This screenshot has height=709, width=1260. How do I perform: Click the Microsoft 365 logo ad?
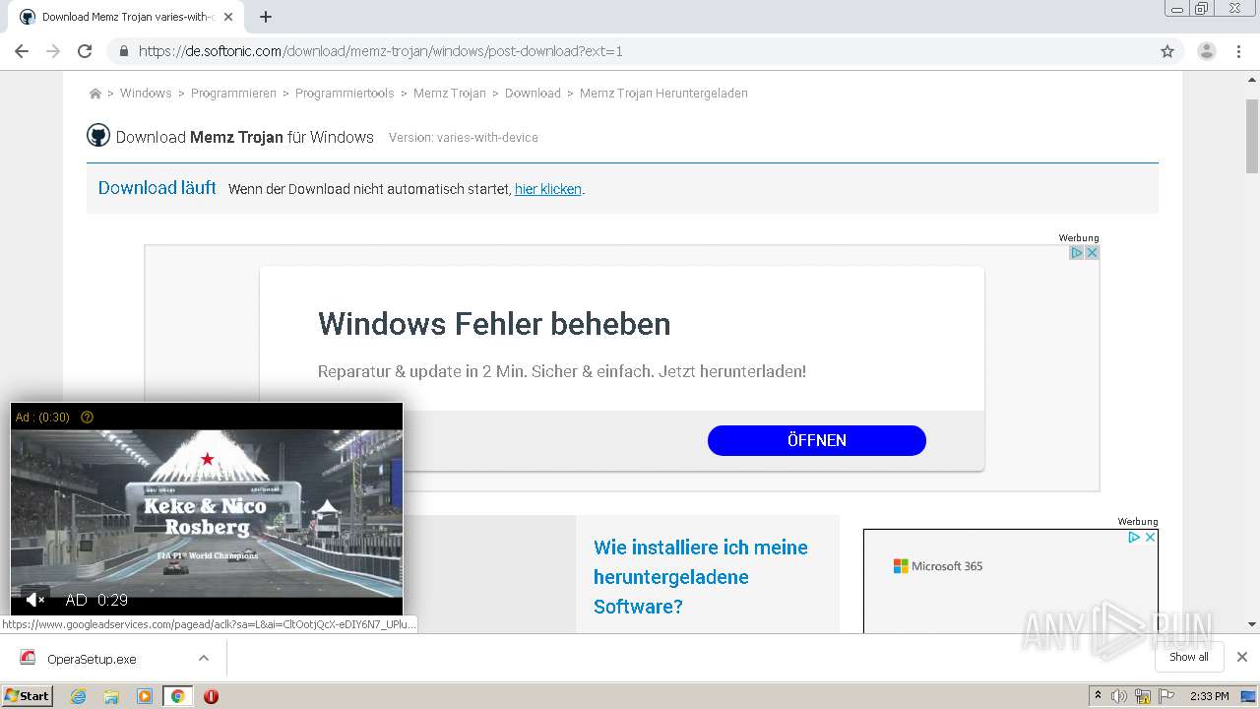pyautogui.click(x=938, y=566)
